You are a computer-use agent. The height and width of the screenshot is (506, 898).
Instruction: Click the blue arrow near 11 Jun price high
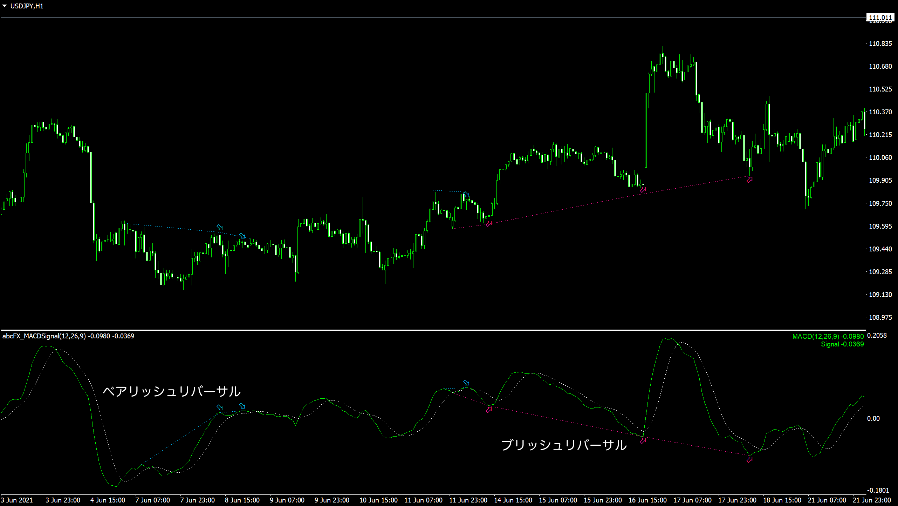click(466, 194)
